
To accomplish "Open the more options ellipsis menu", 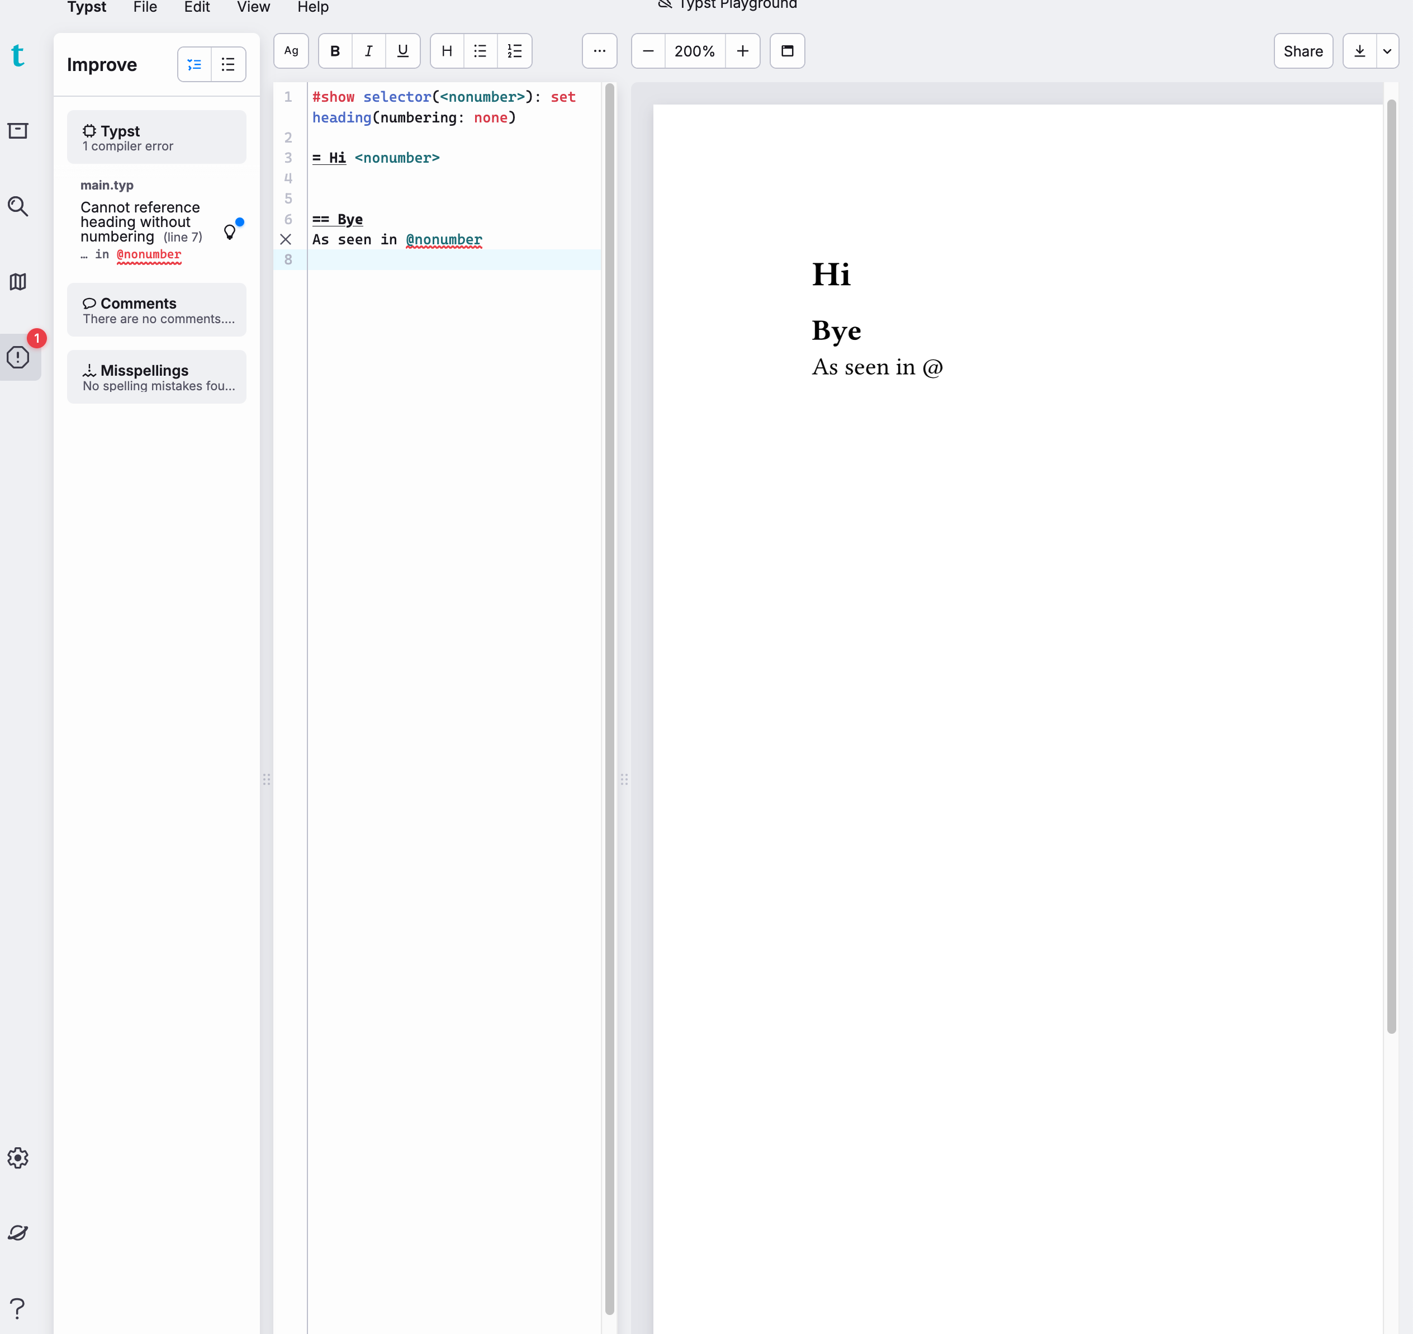I will coord(599,51).
